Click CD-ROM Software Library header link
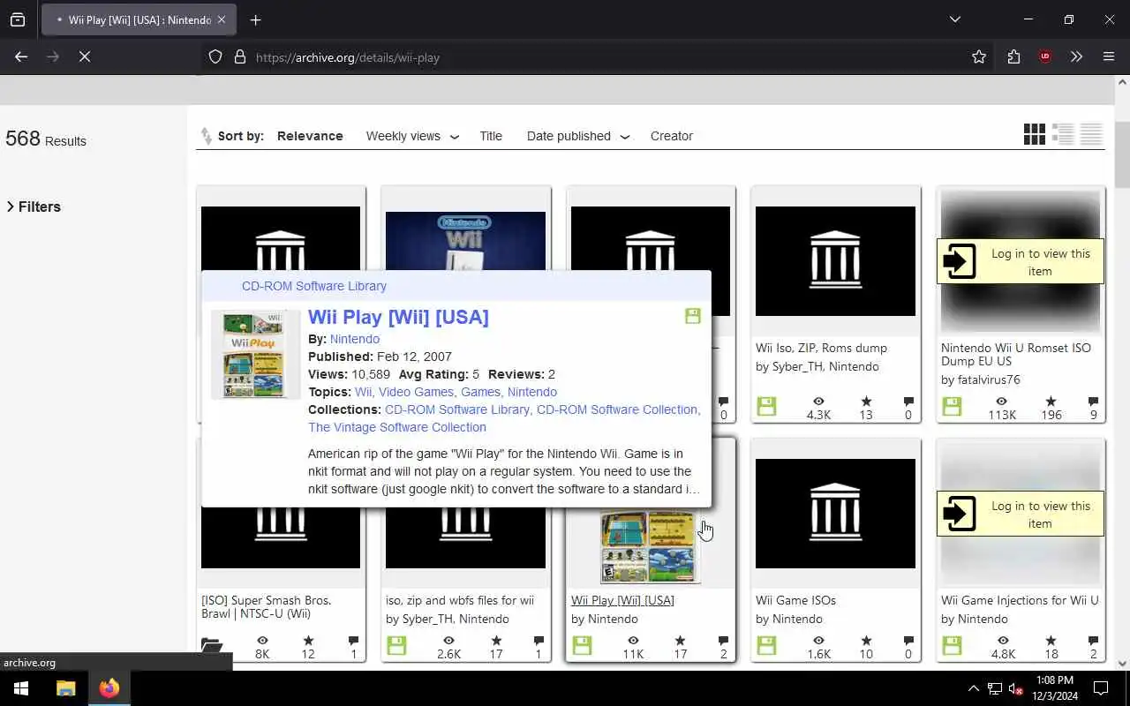This screenshot has width=1130, height=706. click(314, 286)
